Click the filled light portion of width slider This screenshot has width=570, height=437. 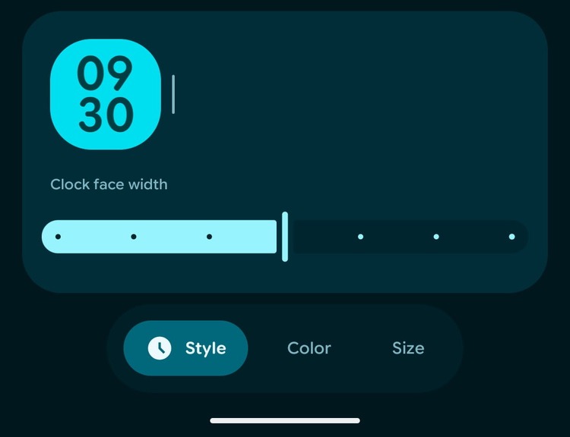point(160,237)
